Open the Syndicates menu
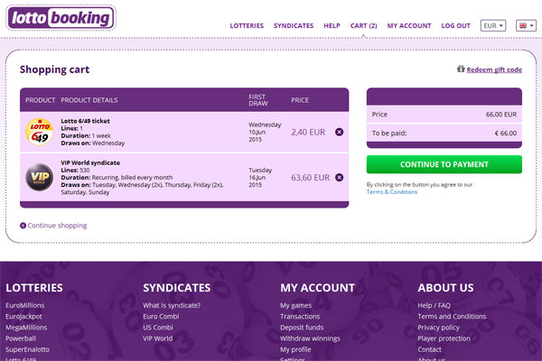This screenshot has width=542, height=361. (x=294, y=26)
